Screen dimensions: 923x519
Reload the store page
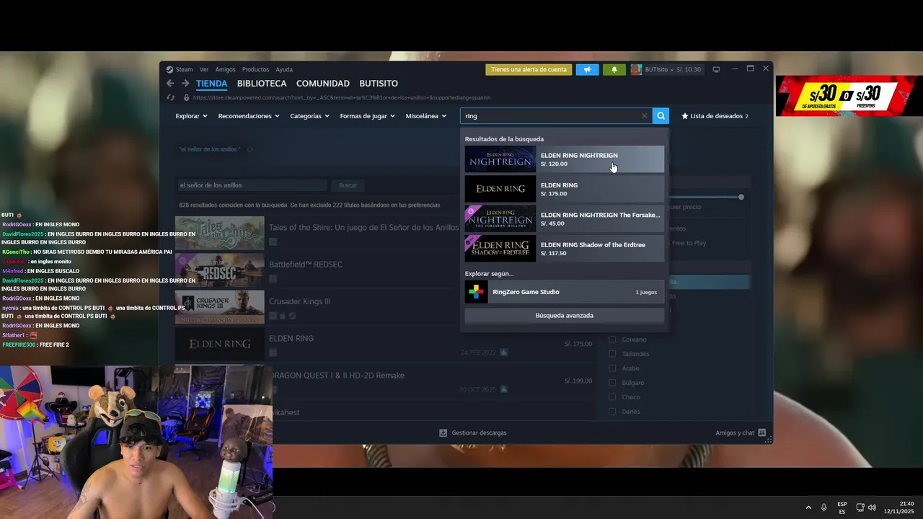[171, 97]
